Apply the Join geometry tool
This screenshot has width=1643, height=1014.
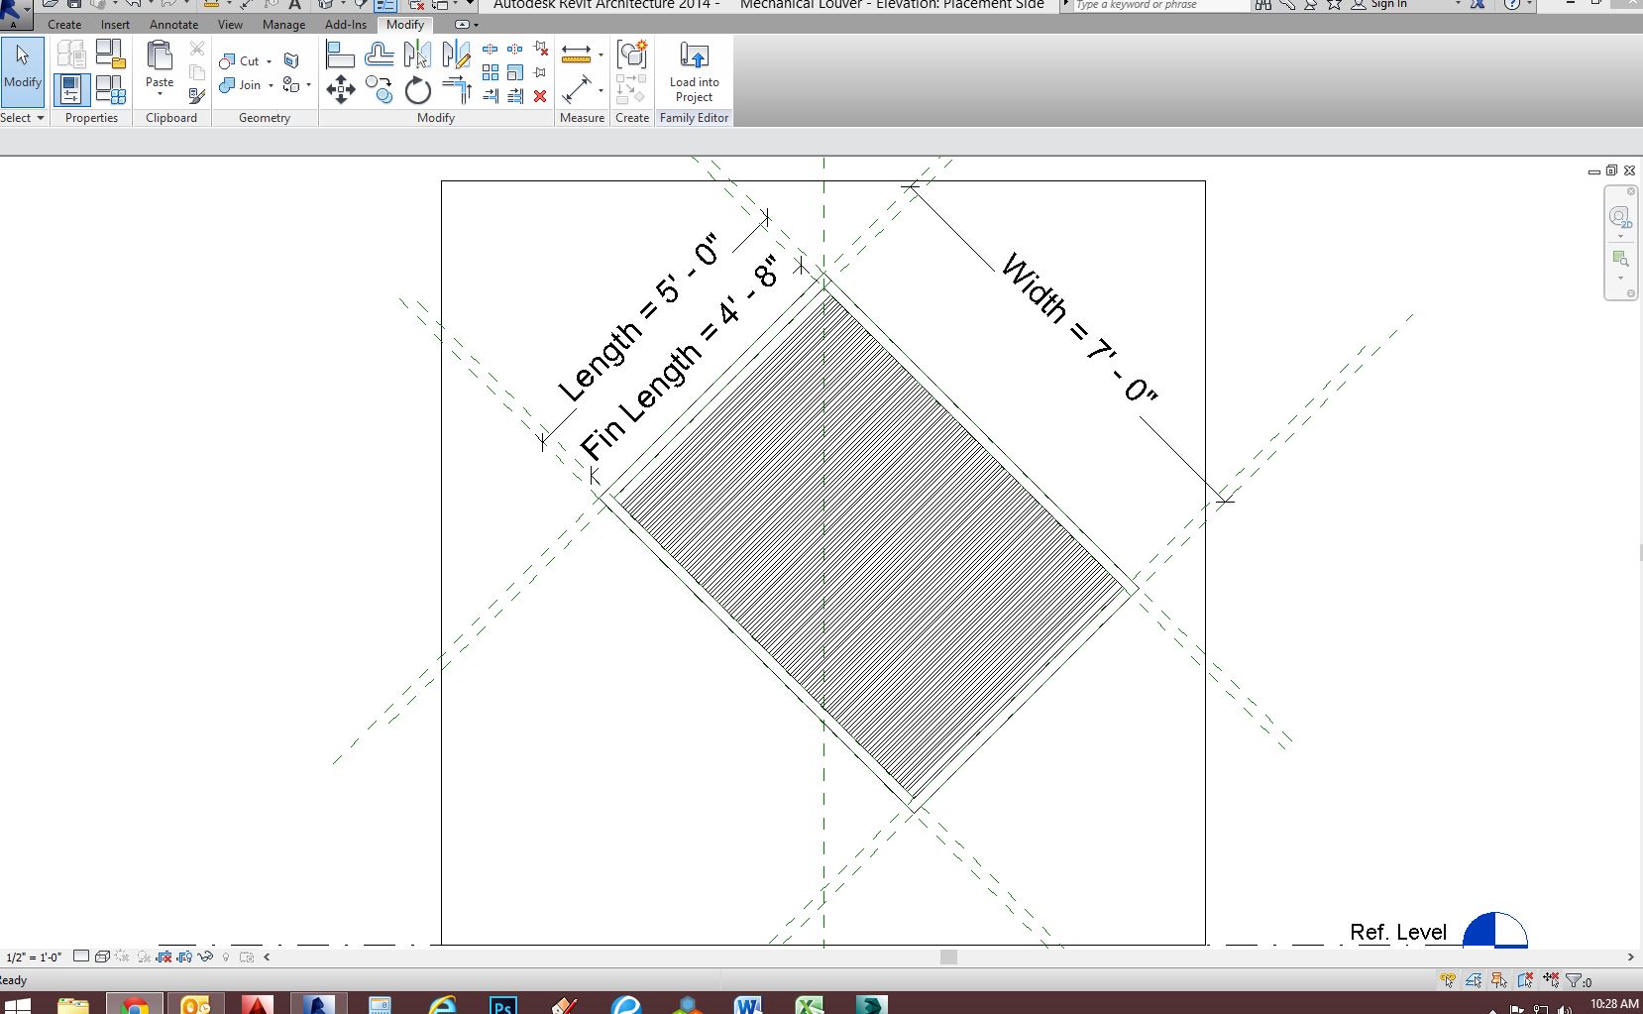240,85
